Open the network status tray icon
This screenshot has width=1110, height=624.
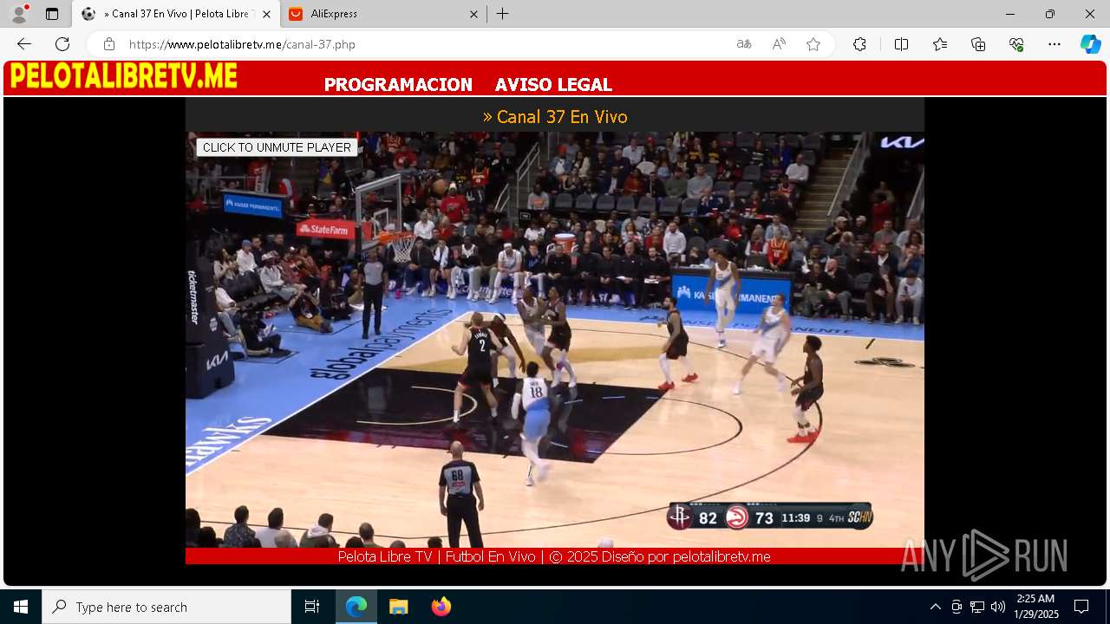tap(977, 607)
